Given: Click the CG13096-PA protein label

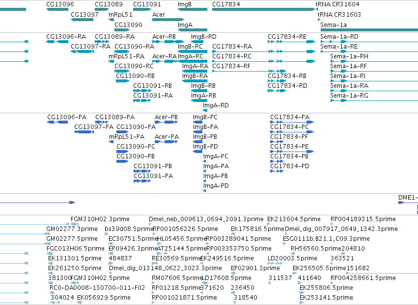Looking at the screenshot, I should coord(67,117).
